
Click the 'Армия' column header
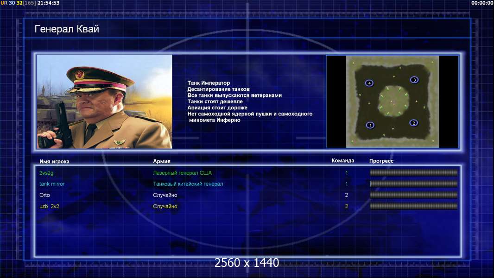162,161
